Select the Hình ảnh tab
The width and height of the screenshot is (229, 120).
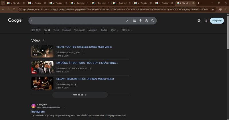[x=67, y=30]
